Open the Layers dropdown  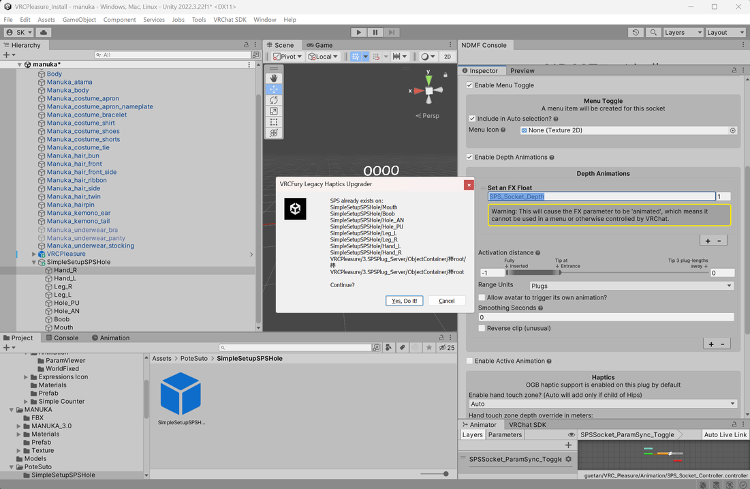tap(683, 32)
